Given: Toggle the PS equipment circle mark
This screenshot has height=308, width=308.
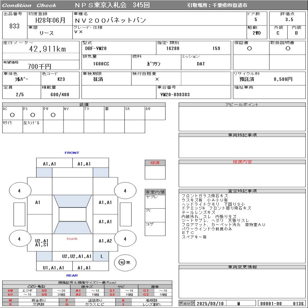Looking at the screenshot, I should coord(33,115).
